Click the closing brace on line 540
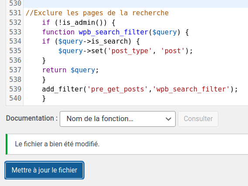Screen dimensions: 248x186 [x=44, y=98]
